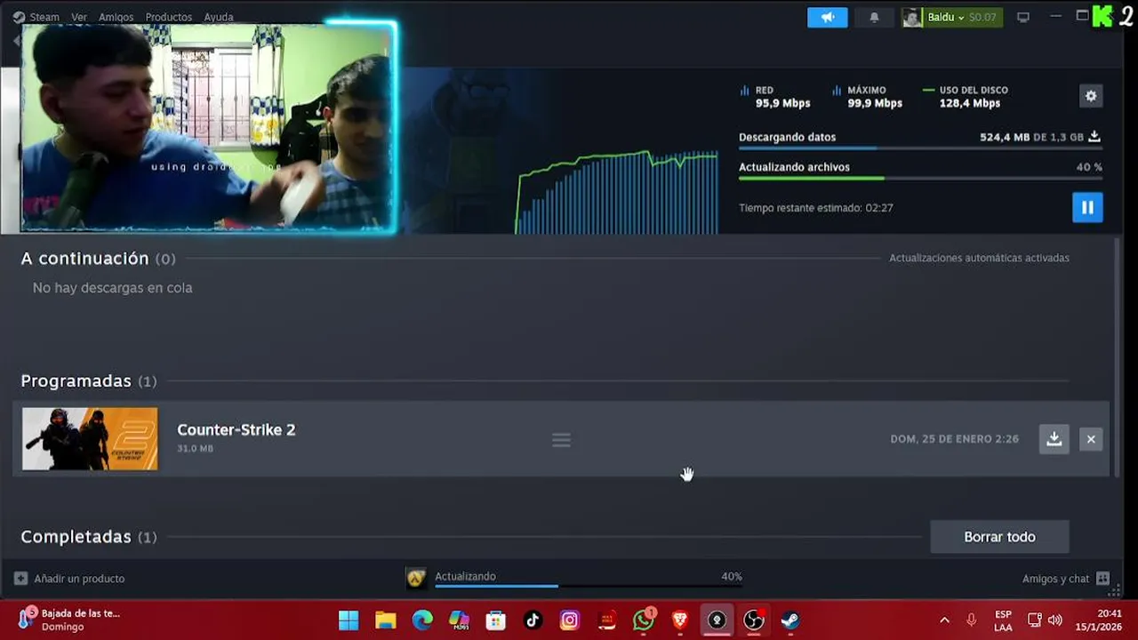Click the blue megaphone announcements button
Viewport: 1138px width, 640px height.
[x=828, y=17]
